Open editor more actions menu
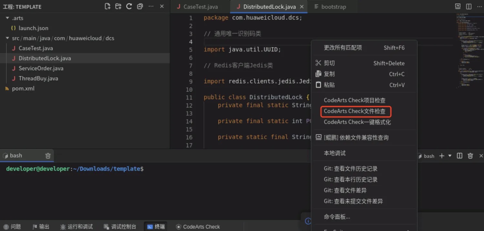The width and height of the screenshot is (484, 231). [479, 6]
